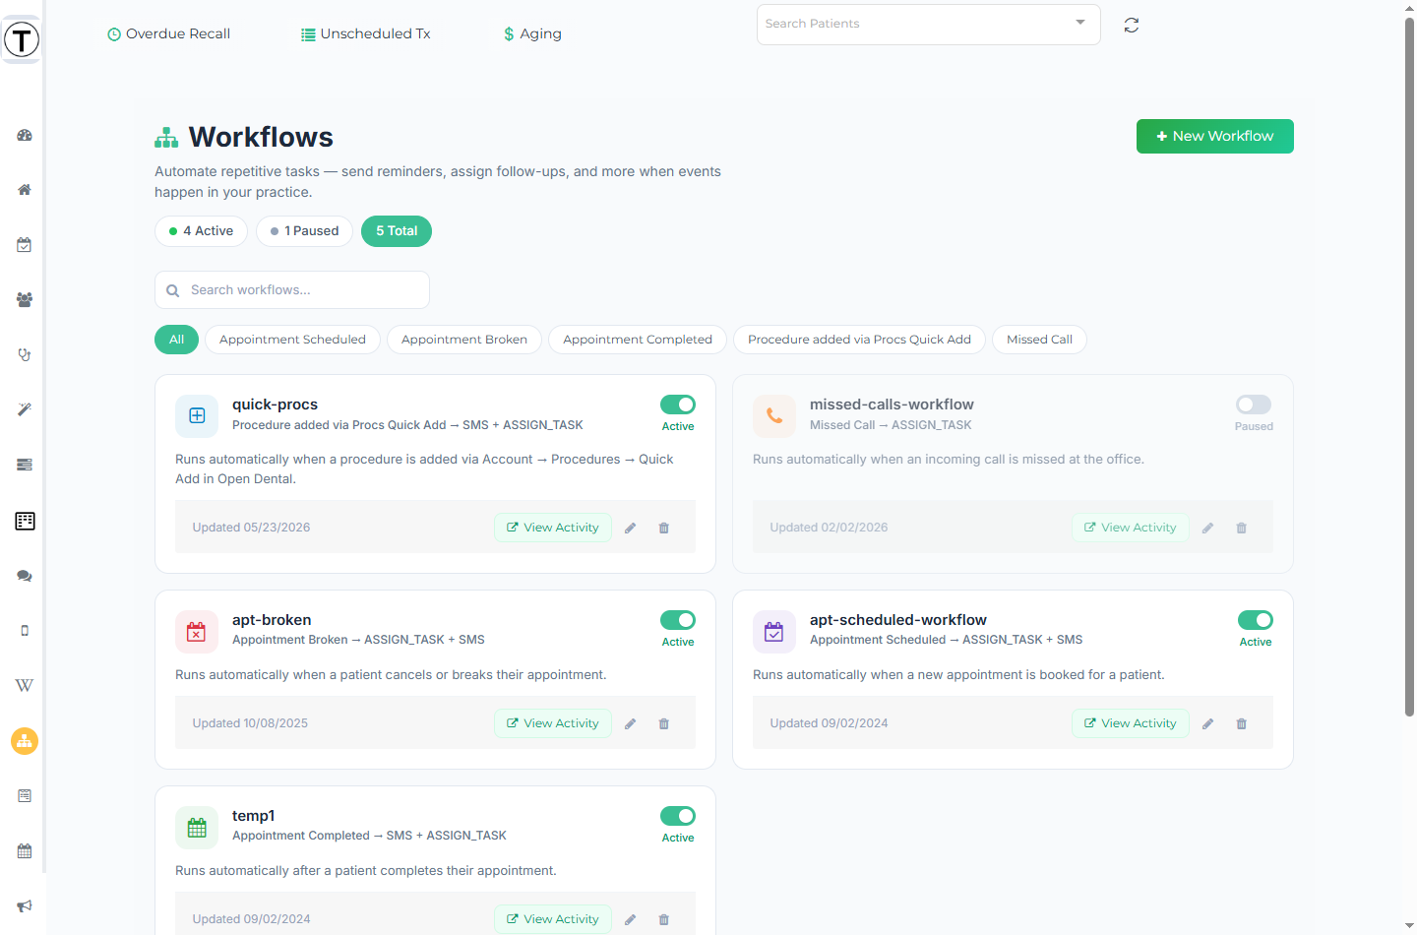
Task: Select the mobile phone sidebar icon
Action: coord(25,631)
